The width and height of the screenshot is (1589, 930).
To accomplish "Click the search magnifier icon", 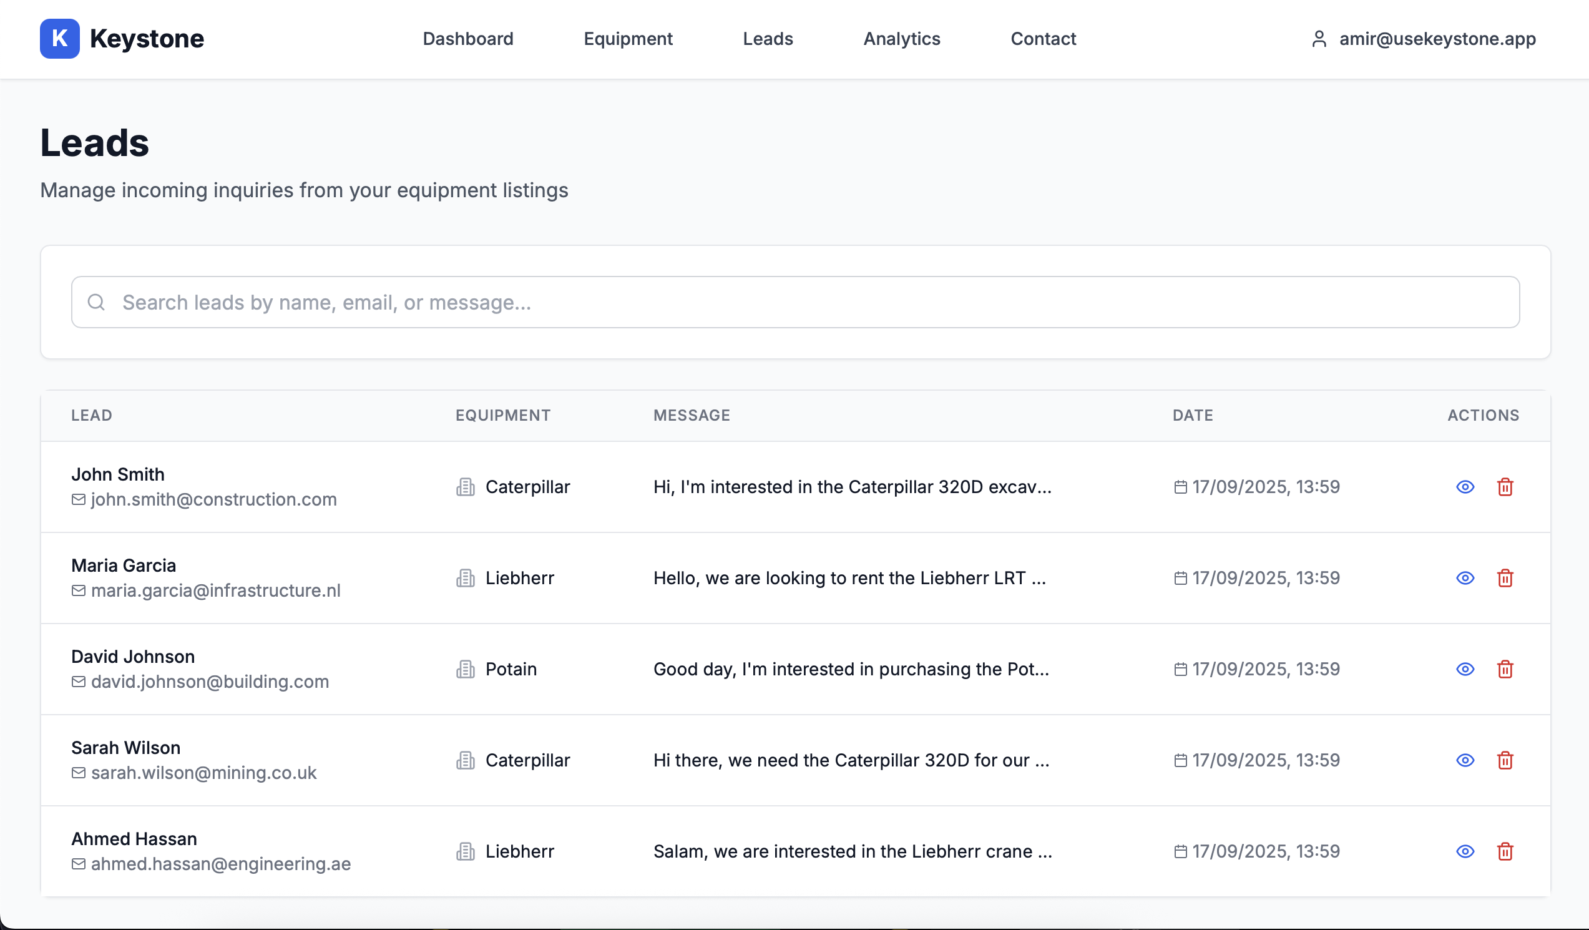I will (x=96, y=303).
